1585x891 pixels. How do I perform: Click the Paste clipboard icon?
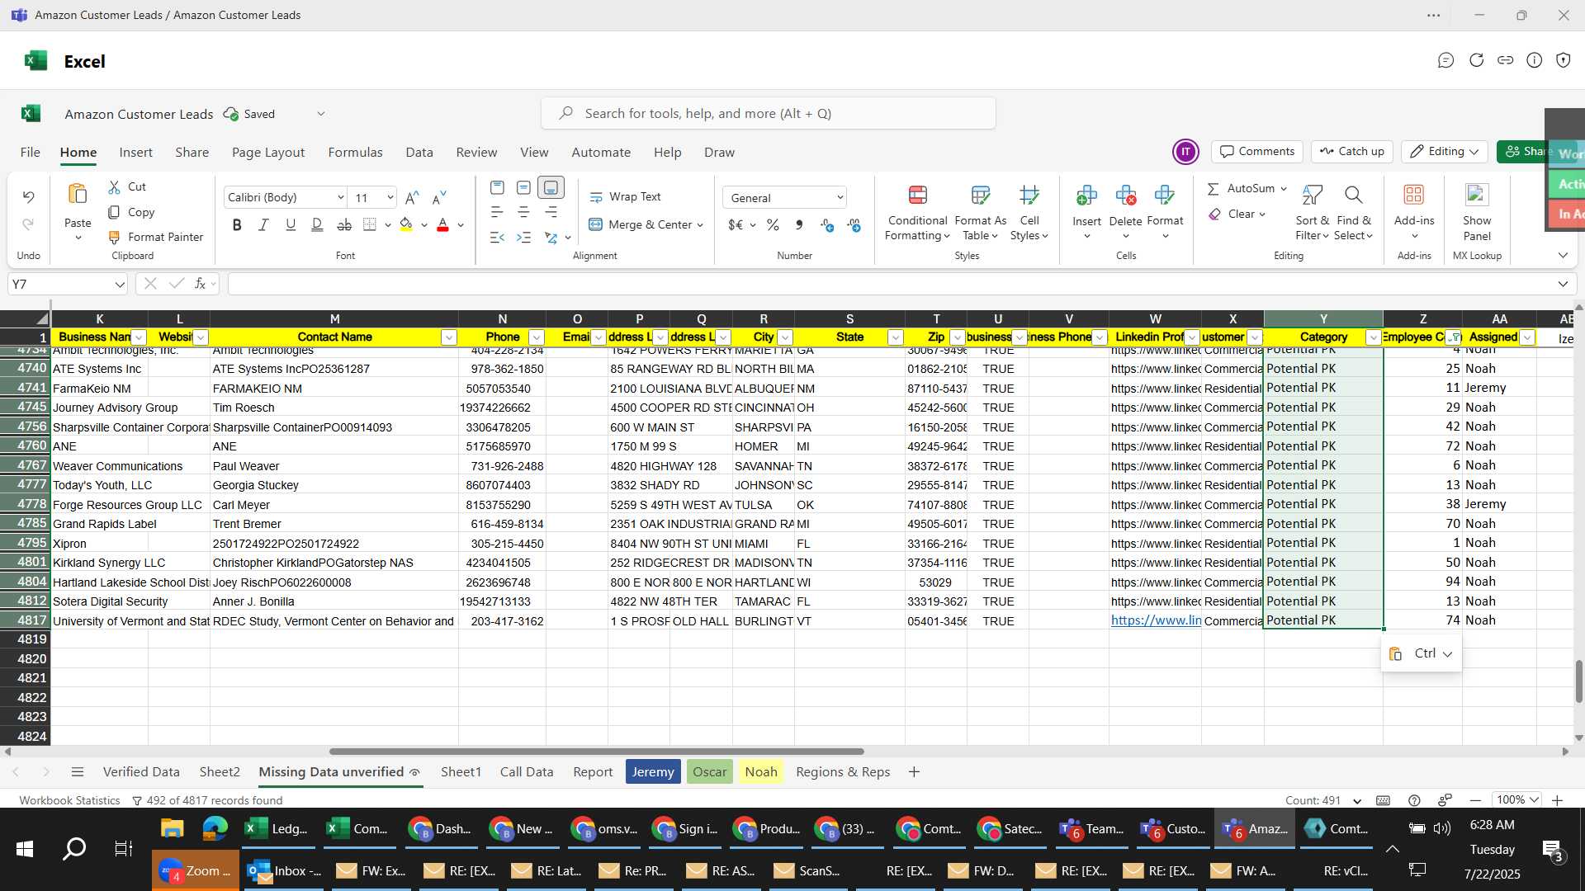pyautogui.click(x=78, y=195)
